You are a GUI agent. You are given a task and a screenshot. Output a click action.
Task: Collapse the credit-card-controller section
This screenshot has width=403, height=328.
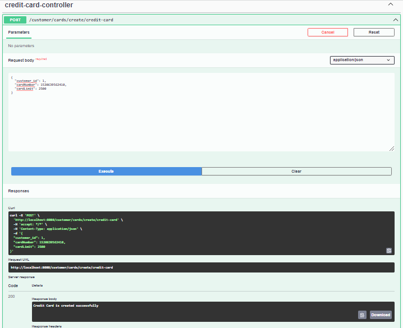point(391,4)
